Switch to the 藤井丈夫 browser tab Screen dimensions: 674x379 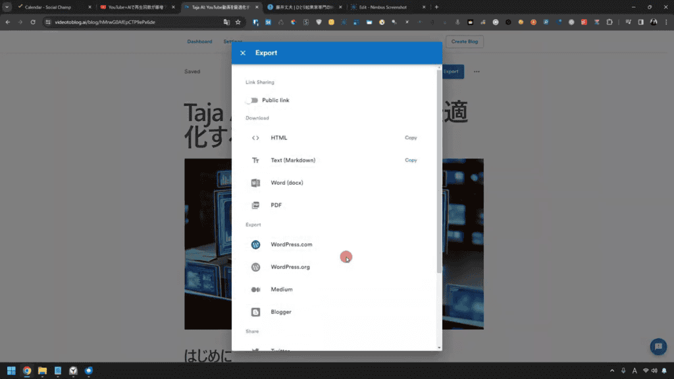(x=303, y=7)
